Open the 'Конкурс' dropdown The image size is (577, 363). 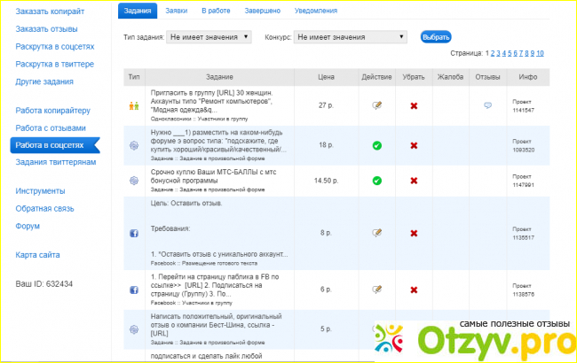pos(350,37)
